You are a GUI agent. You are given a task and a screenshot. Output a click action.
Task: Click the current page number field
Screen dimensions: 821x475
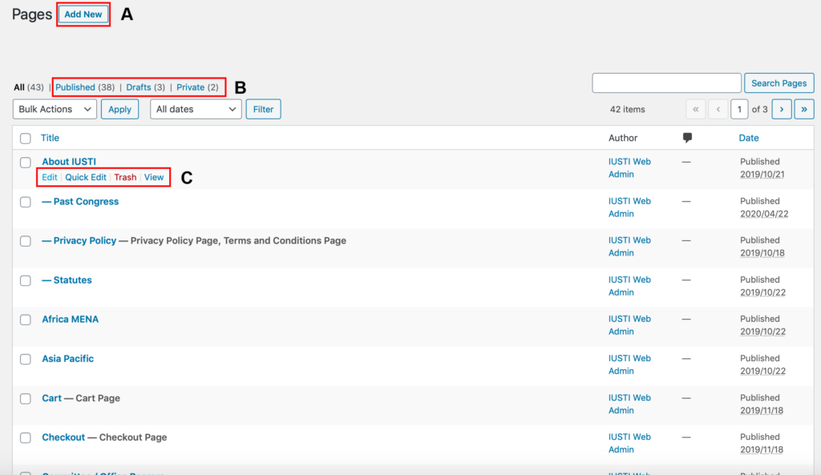pyautogui.click(x=738, y=109)
